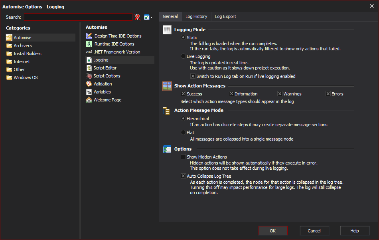Select the Static logging mode radio button
379x240 pixels.
pyautogui.click(x=183, y=38)
